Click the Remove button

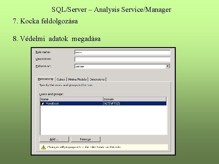tap(85, 139)
